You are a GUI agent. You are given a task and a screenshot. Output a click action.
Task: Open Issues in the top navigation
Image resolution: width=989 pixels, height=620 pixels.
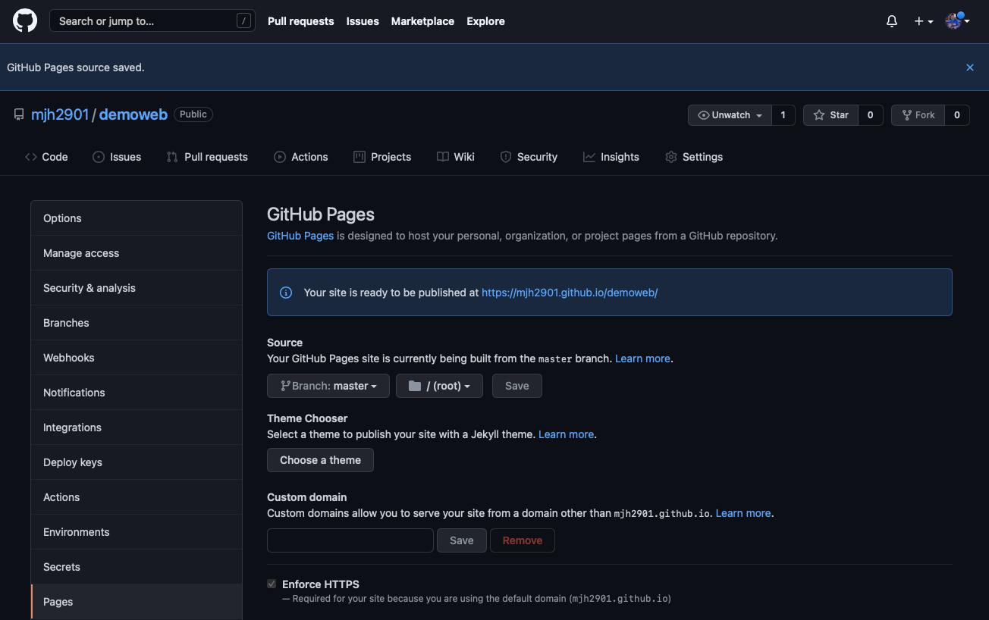[363, 21]
